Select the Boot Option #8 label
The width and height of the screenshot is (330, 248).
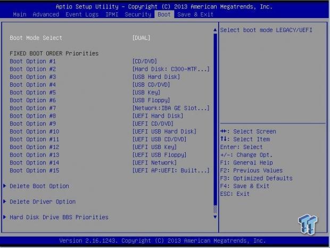32,115
